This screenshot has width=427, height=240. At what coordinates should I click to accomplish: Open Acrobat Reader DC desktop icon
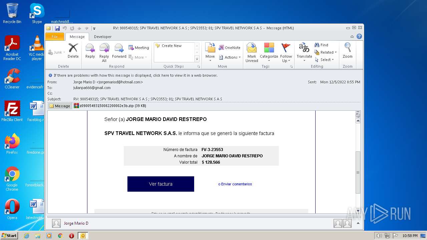click(x=12, y=48)
